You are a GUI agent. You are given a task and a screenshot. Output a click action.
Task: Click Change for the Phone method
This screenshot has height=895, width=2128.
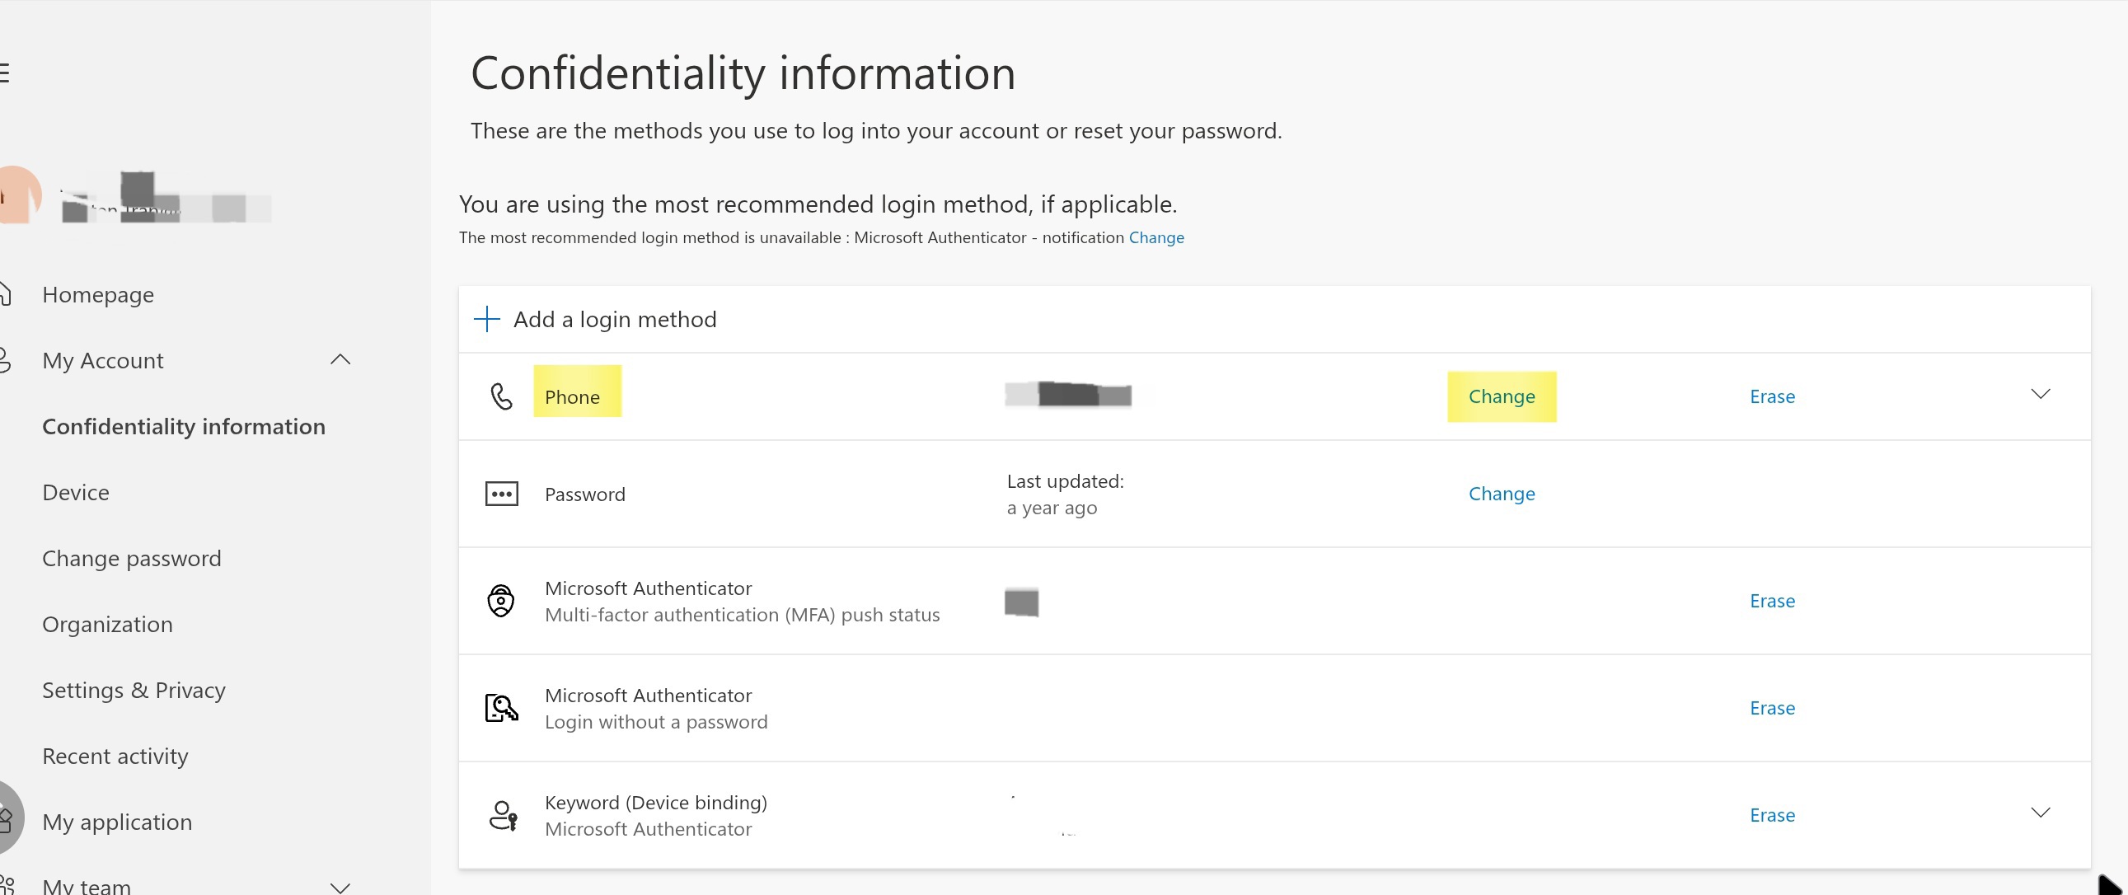1502,396
